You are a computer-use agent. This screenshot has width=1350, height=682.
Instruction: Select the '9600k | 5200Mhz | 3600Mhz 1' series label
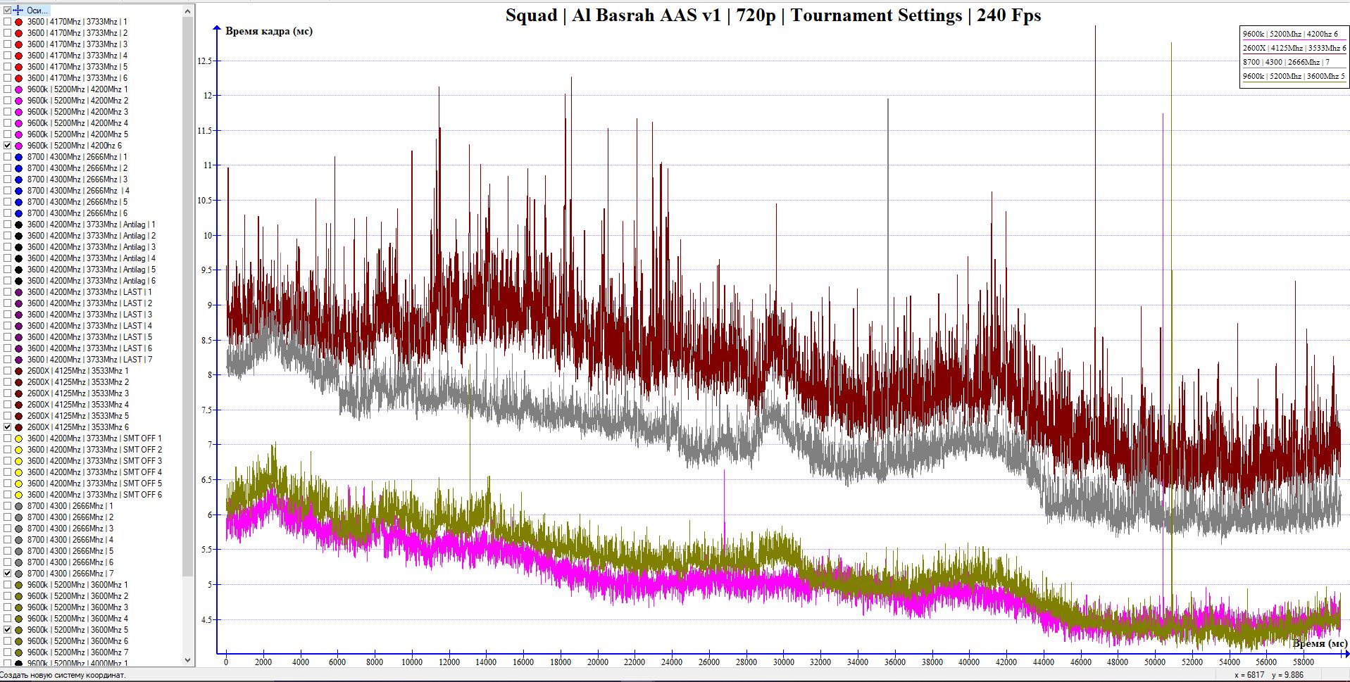point(77,585)
